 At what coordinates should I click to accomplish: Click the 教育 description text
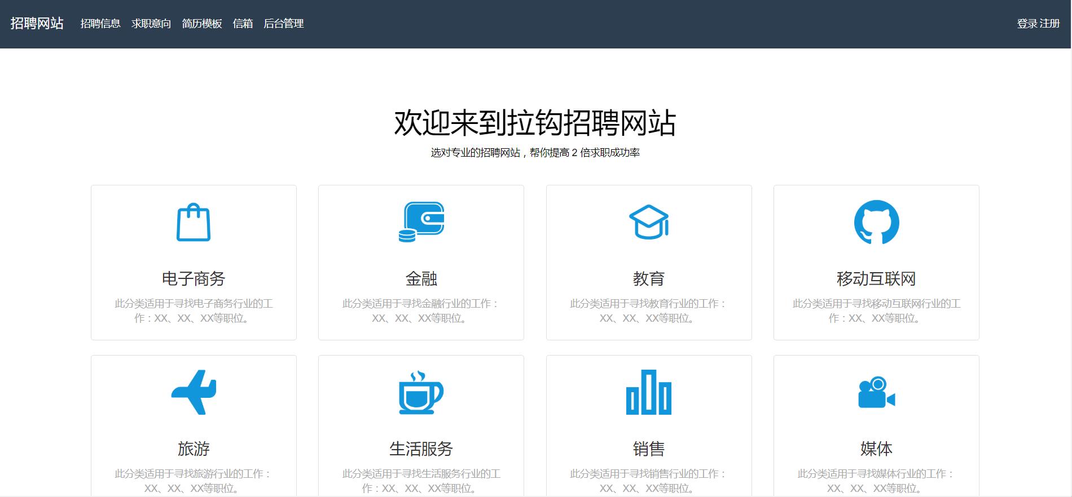coord(649,311)
